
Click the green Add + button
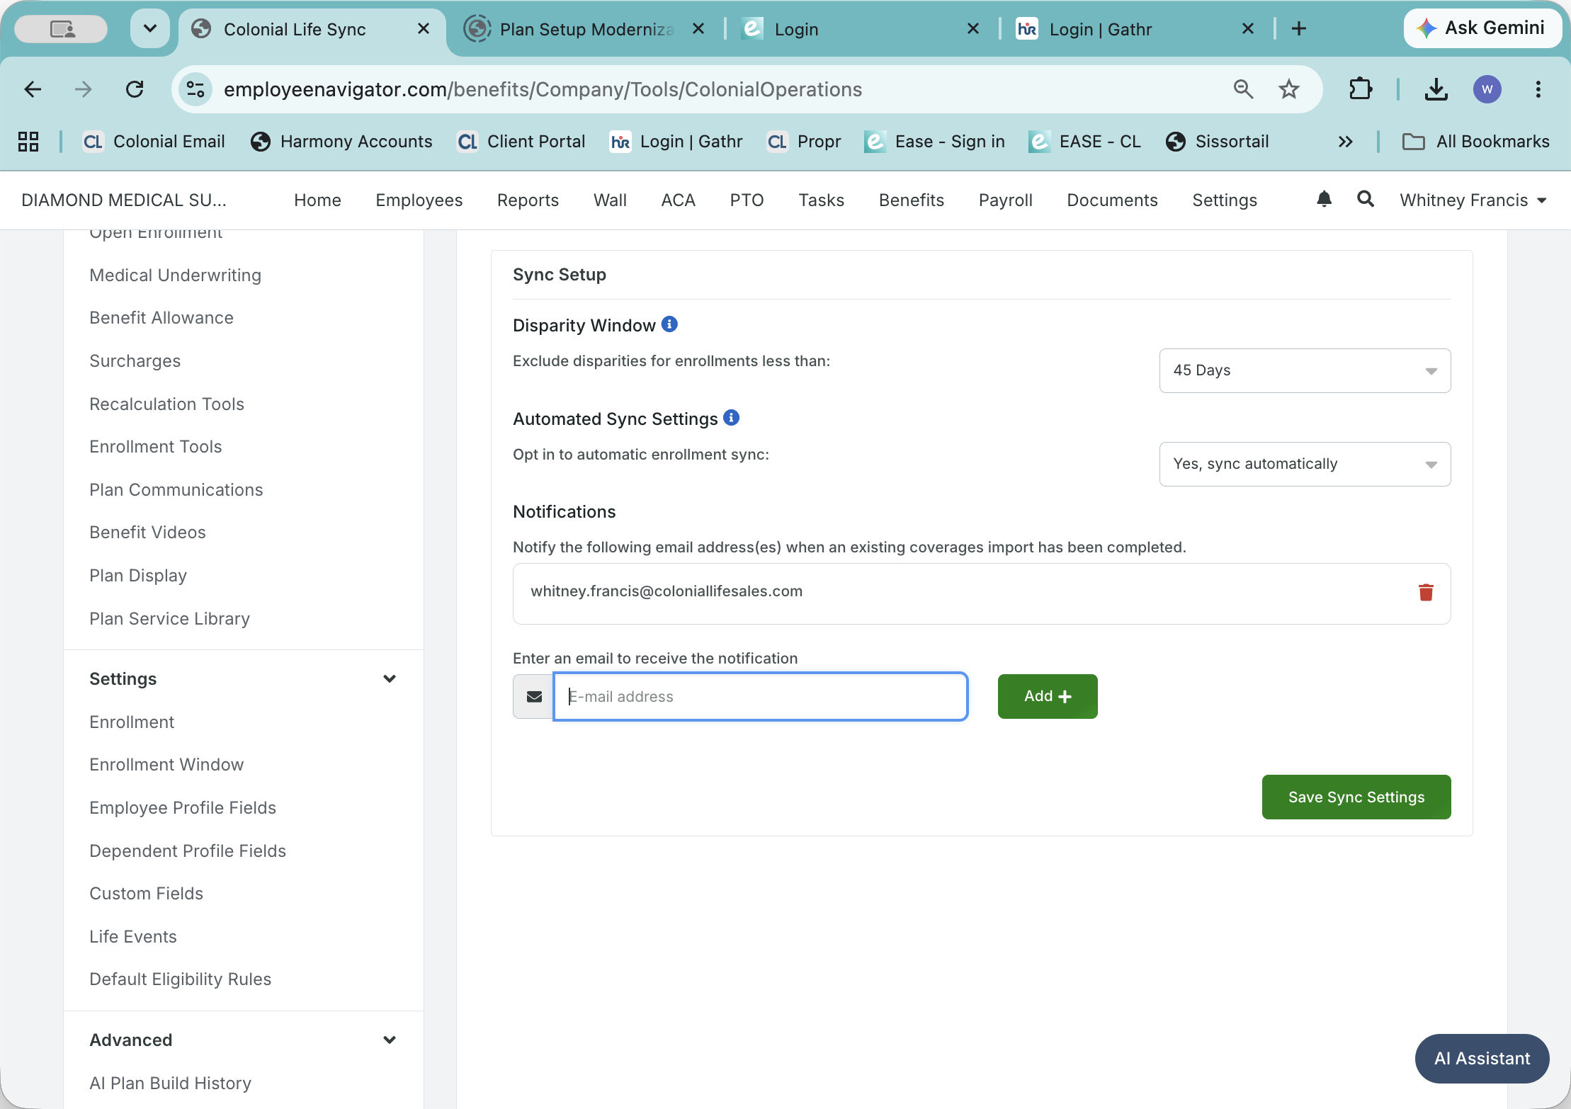(x=1048, y=697)
